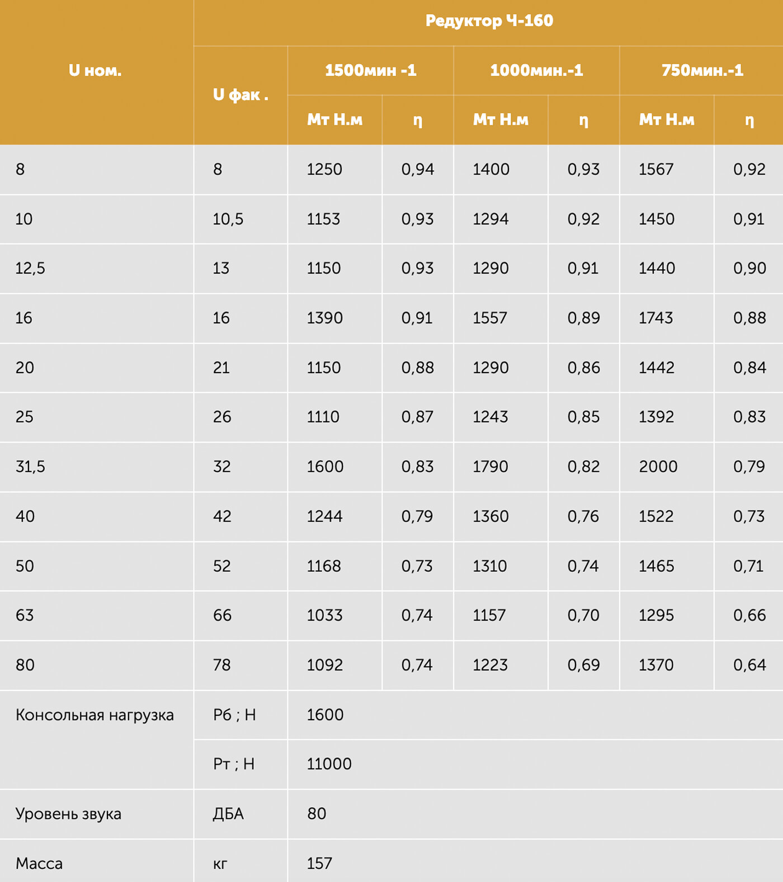Select the '750мин.-1' header cell

(702, 71)
